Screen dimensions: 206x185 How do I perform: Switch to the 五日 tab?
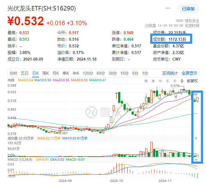click(x=25, y=73)
